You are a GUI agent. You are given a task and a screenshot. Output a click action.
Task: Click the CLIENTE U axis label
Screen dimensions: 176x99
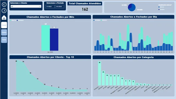(x=16, y=94)
